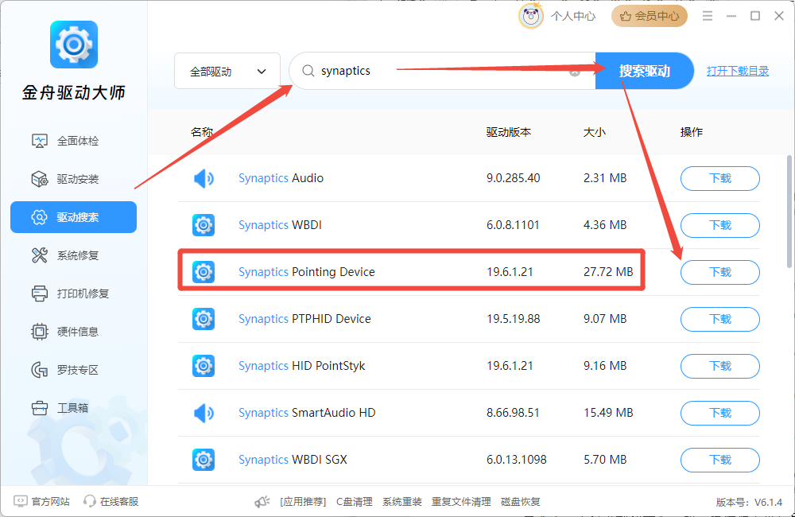The width and height of the screenshot is (795, 517).
Task: Download the Synaptics Audio driver
Action: coord(720,179)
